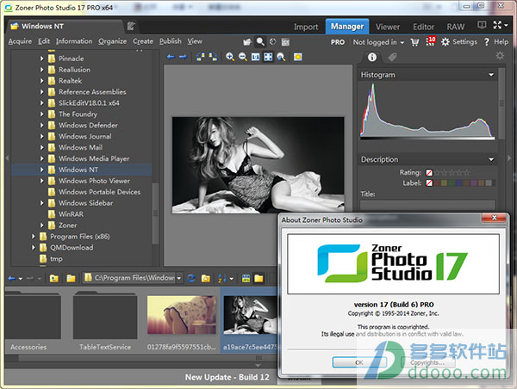Expand the Pinnacle folder
517x389 pixels.
[x=42, y=59]
